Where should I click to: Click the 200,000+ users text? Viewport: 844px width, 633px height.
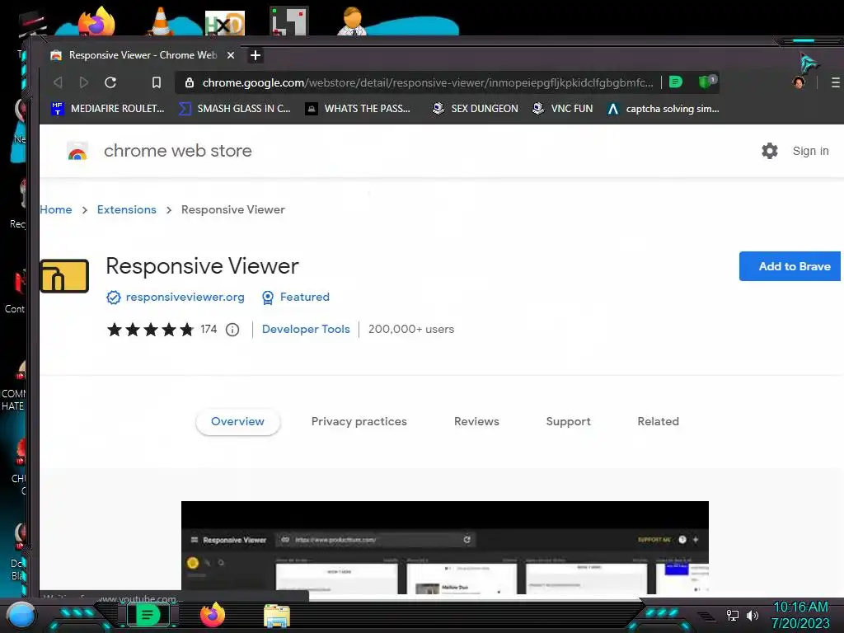point(411,329)
